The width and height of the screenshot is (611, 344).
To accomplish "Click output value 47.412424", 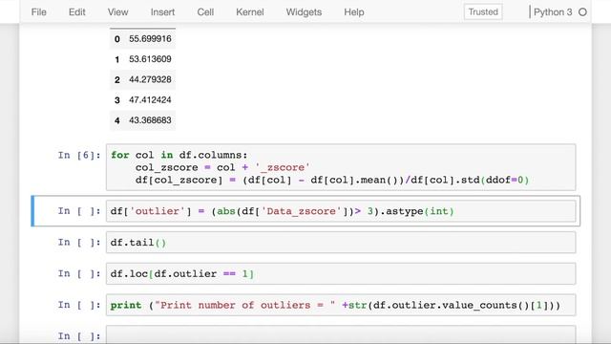I will pos(150,99).
